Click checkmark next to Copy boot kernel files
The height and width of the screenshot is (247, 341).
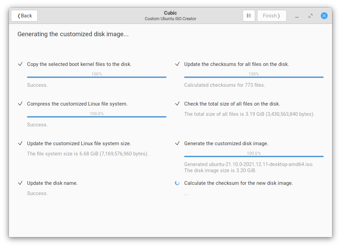[x=20, y=64]
